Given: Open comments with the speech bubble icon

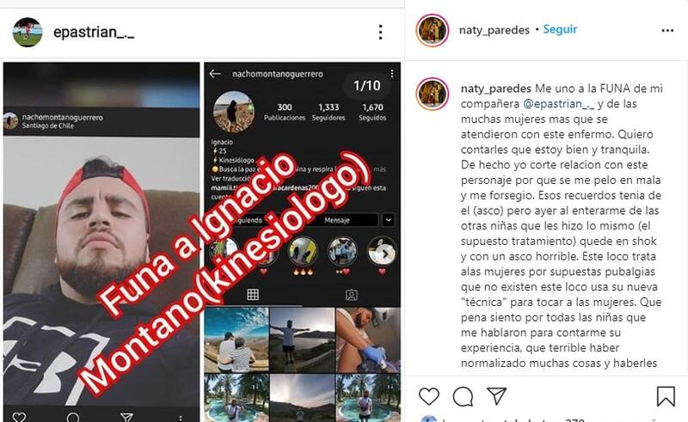Looking at the screenshot, I should click(463, 396).
